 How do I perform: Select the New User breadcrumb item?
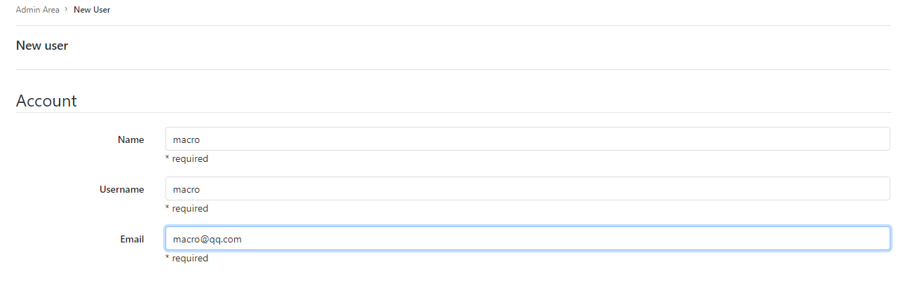(x=92, y=10)
